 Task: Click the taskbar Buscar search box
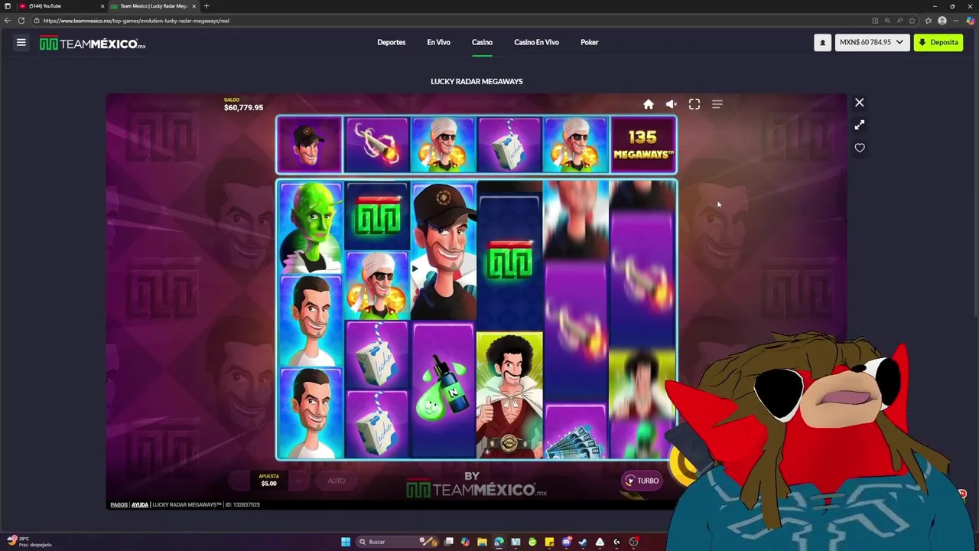(x=398, y=542)
